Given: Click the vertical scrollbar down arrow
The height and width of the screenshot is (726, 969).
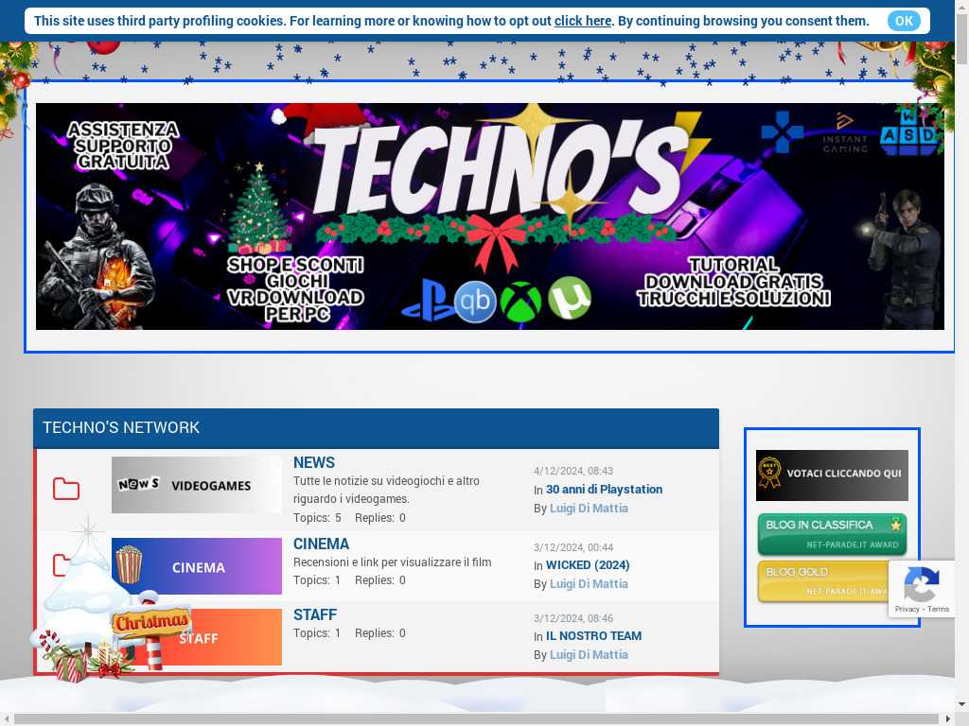Looking at the screenshot, I should (961, 704).
